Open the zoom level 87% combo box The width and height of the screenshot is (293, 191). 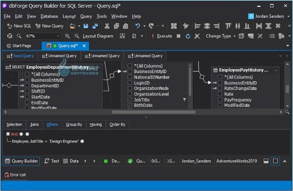[43, 36]
